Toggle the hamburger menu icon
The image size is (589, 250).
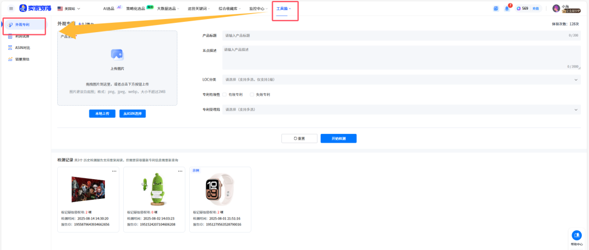(11, 8)
